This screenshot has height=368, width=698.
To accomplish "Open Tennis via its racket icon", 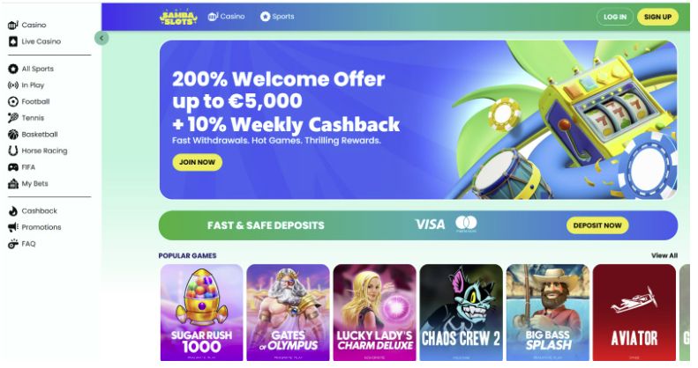I will pyautogui.click(x=13, y=118).
